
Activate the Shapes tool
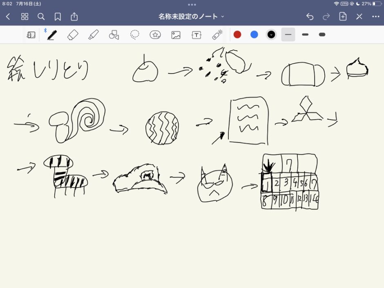point(114,35)
